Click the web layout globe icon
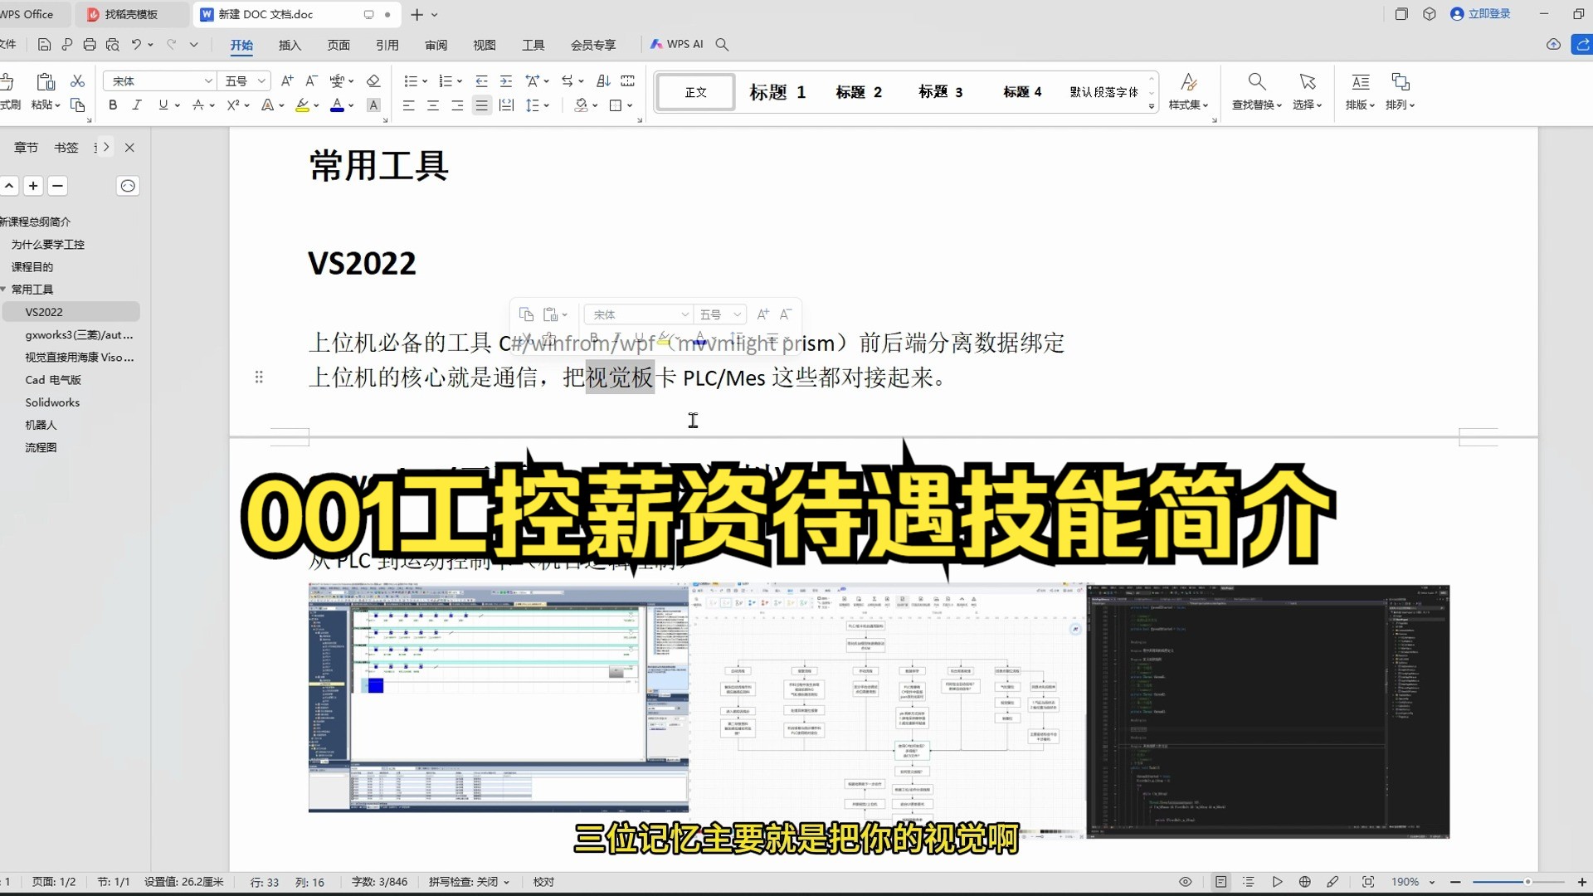Image resolution: width=1593 pixels, height=896 pixels. [x=1305, y=882]
